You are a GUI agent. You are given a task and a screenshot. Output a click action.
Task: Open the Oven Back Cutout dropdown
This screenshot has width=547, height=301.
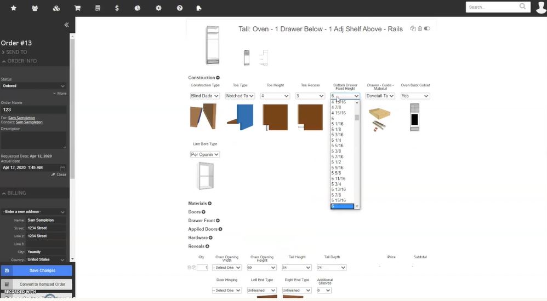coord(415,96)
